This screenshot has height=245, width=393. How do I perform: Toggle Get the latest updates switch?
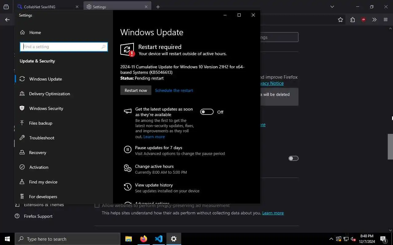point(207,112)
